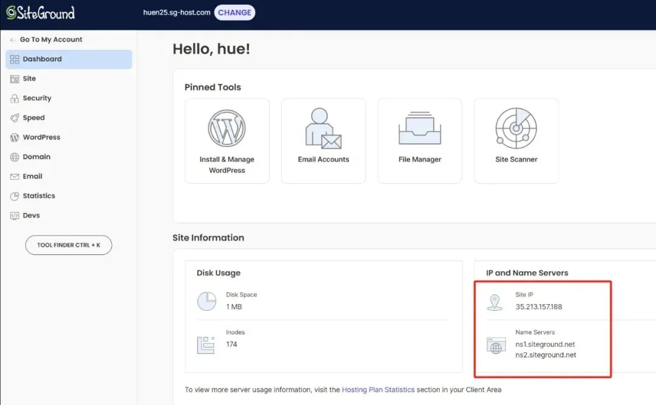Click the Site Information heading
The width and height of the screenshot is (656, 405).
pyautogui.click(x=208, y=237)
